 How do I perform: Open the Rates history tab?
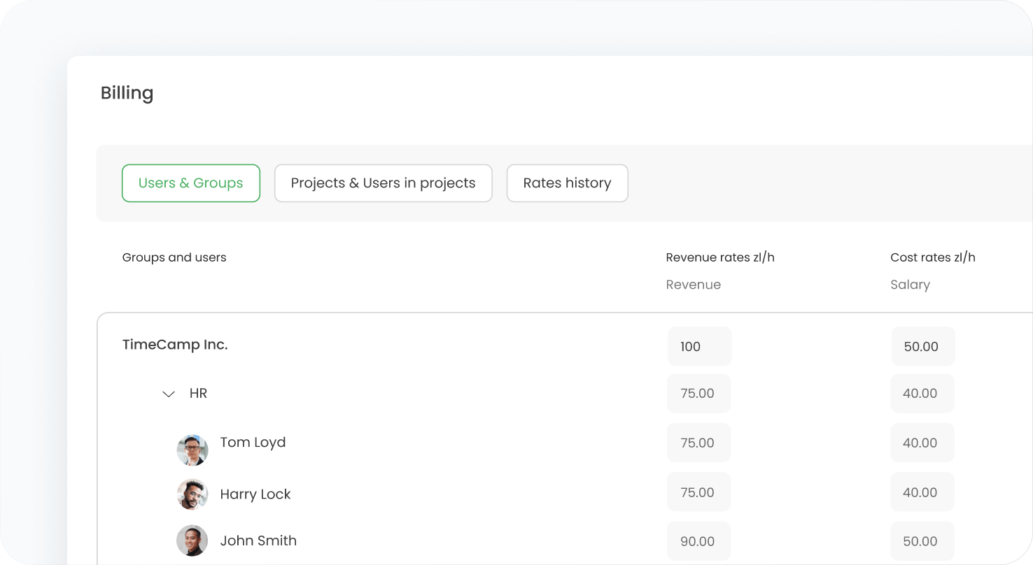tap(567, 183)
